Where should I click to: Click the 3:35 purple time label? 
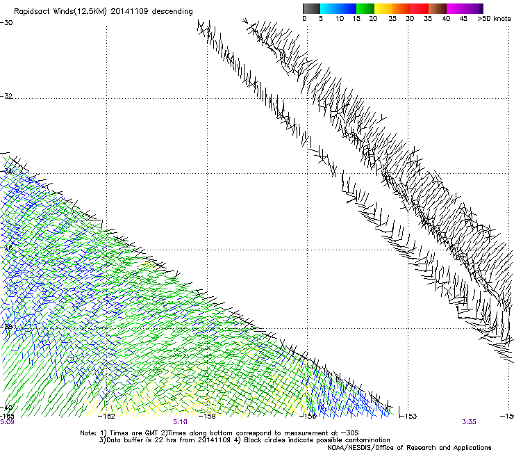pyautogui.click(x=469, y=422)
